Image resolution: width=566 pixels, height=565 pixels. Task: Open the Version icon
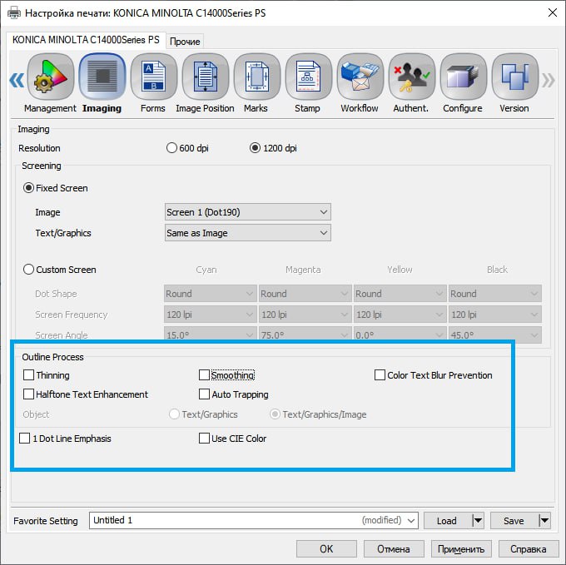[x=515, y=77]
